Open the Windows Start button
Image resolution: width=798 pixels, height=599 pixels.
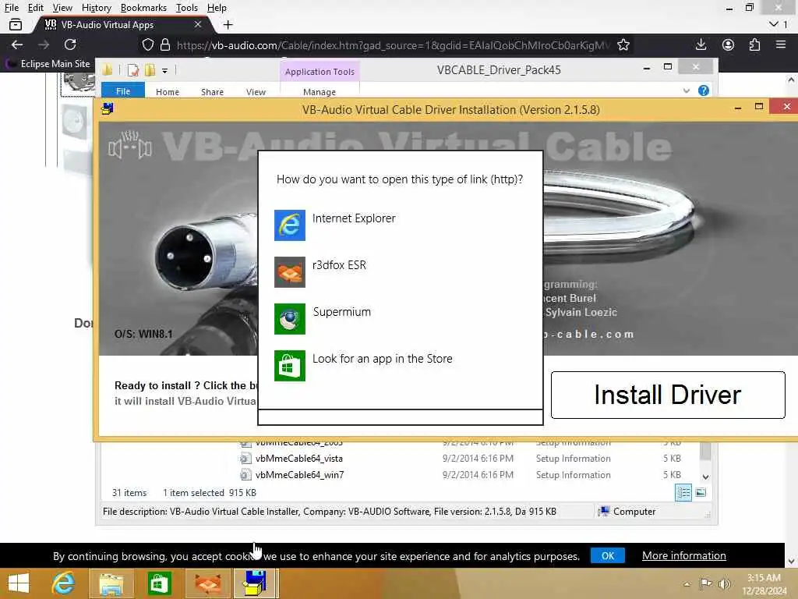(19, 583)
